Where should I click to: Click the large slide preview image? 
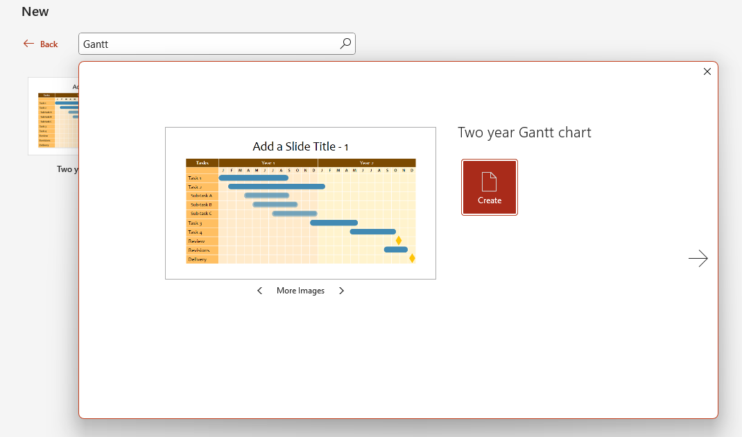(300, 203)
